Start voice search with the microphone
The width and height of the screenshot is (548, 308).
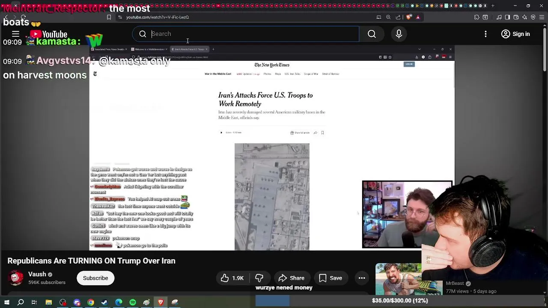tap(399, 34)
